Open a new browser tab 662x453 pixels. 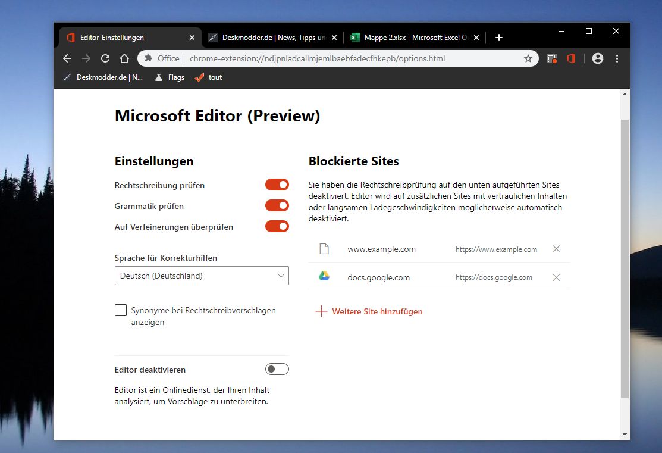coord(498,38)
